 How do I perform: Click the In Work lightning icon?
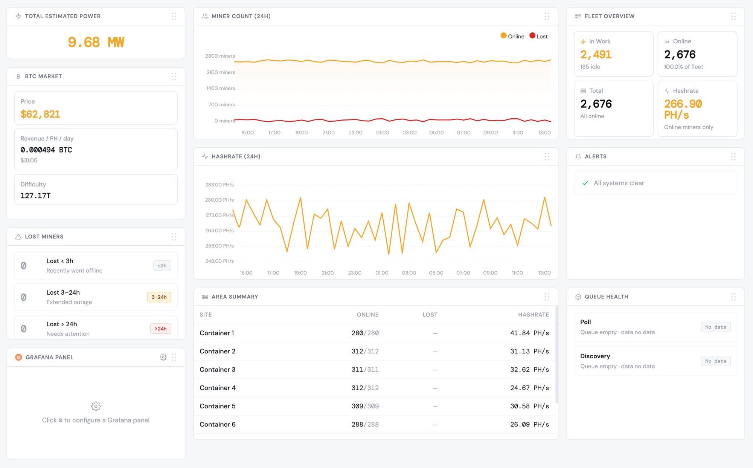coord(583,42)
